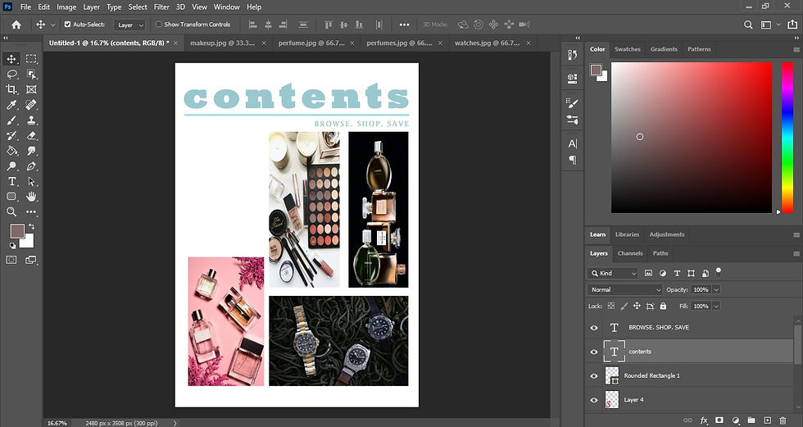
Task: Select the Move tool in toolbox
Action: (11, 59)
